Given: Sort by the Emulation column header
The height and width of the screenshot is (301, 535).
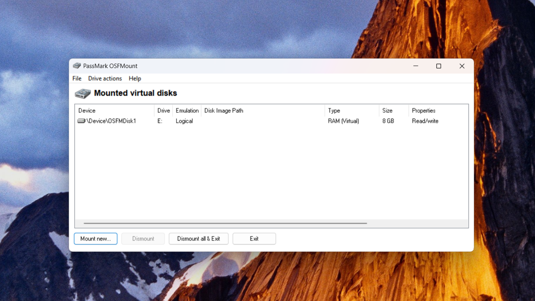Looking at the screenshot, I should coord(187,111).
